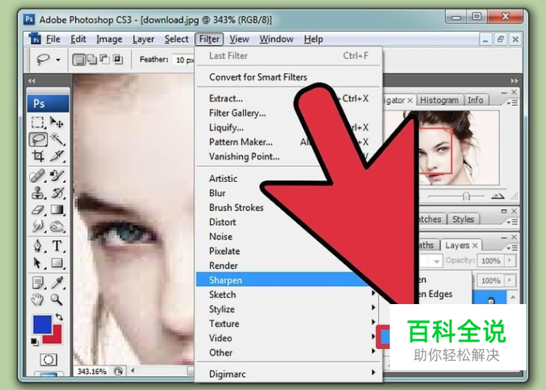Viewport: 546px width, 390px height.
Task: Select the Slice tool
Action: [x=57, y=156]
